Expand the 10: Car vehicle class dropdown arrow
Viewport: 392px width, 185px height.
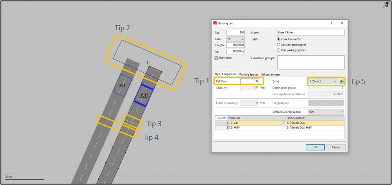(x=284, y=123)
